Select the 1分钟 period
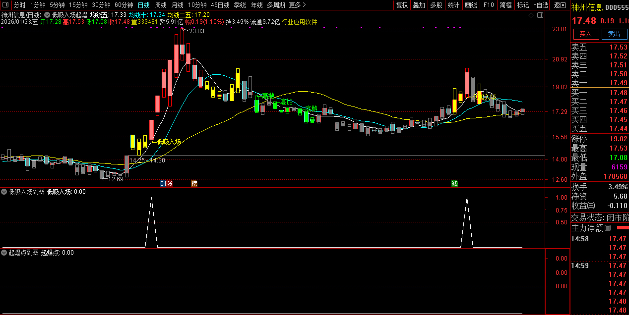The width and height of the screenshot is (629, 315). 37,5
